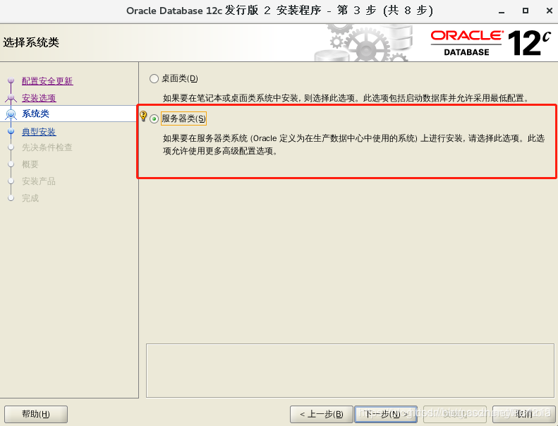Click the 桌面类 description text
The width and height of the screenshot is (558, 426).
point(346,98)
